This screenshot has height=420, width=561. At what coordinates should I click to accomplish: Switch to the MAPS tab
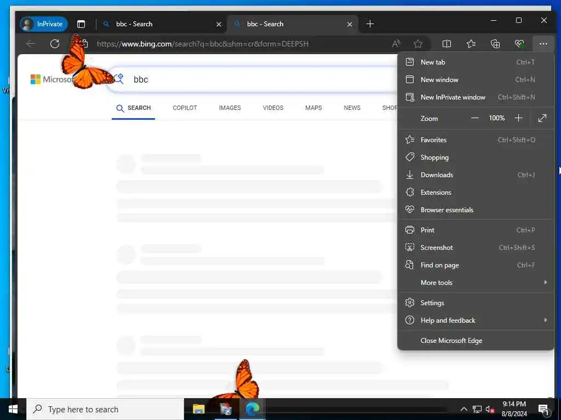[313, 108]
